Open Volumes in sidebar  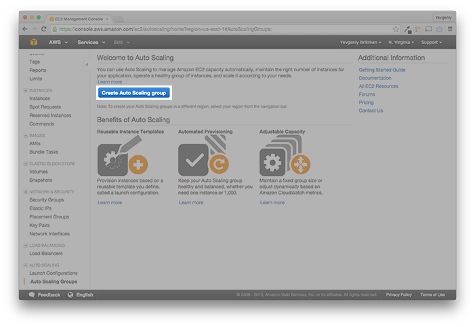pyautogui.click(x=39, y=172)
